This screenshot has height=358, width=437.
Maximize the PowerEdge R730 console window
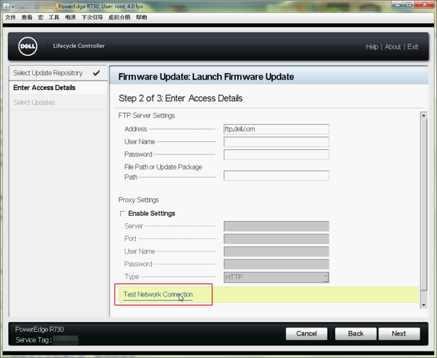click(x=409, y=5)
